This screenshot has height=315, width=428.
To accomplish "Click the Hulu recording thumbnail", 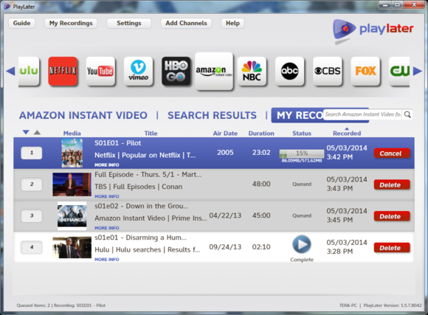I will (x=72, y=247).
